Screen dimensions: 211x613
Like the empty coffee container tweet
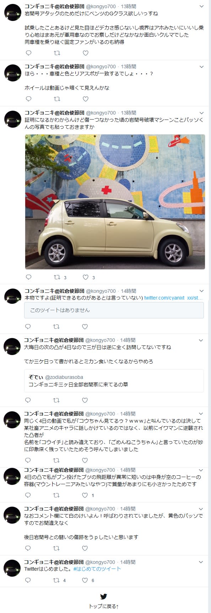pos(85,495)
